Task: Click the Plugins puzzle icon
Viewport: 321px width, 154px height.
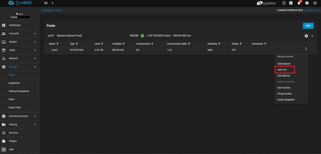Action: (x=4, y=141)
